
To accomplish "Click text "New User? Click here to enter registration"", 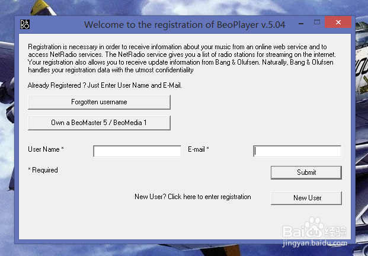I will [193, 197].
